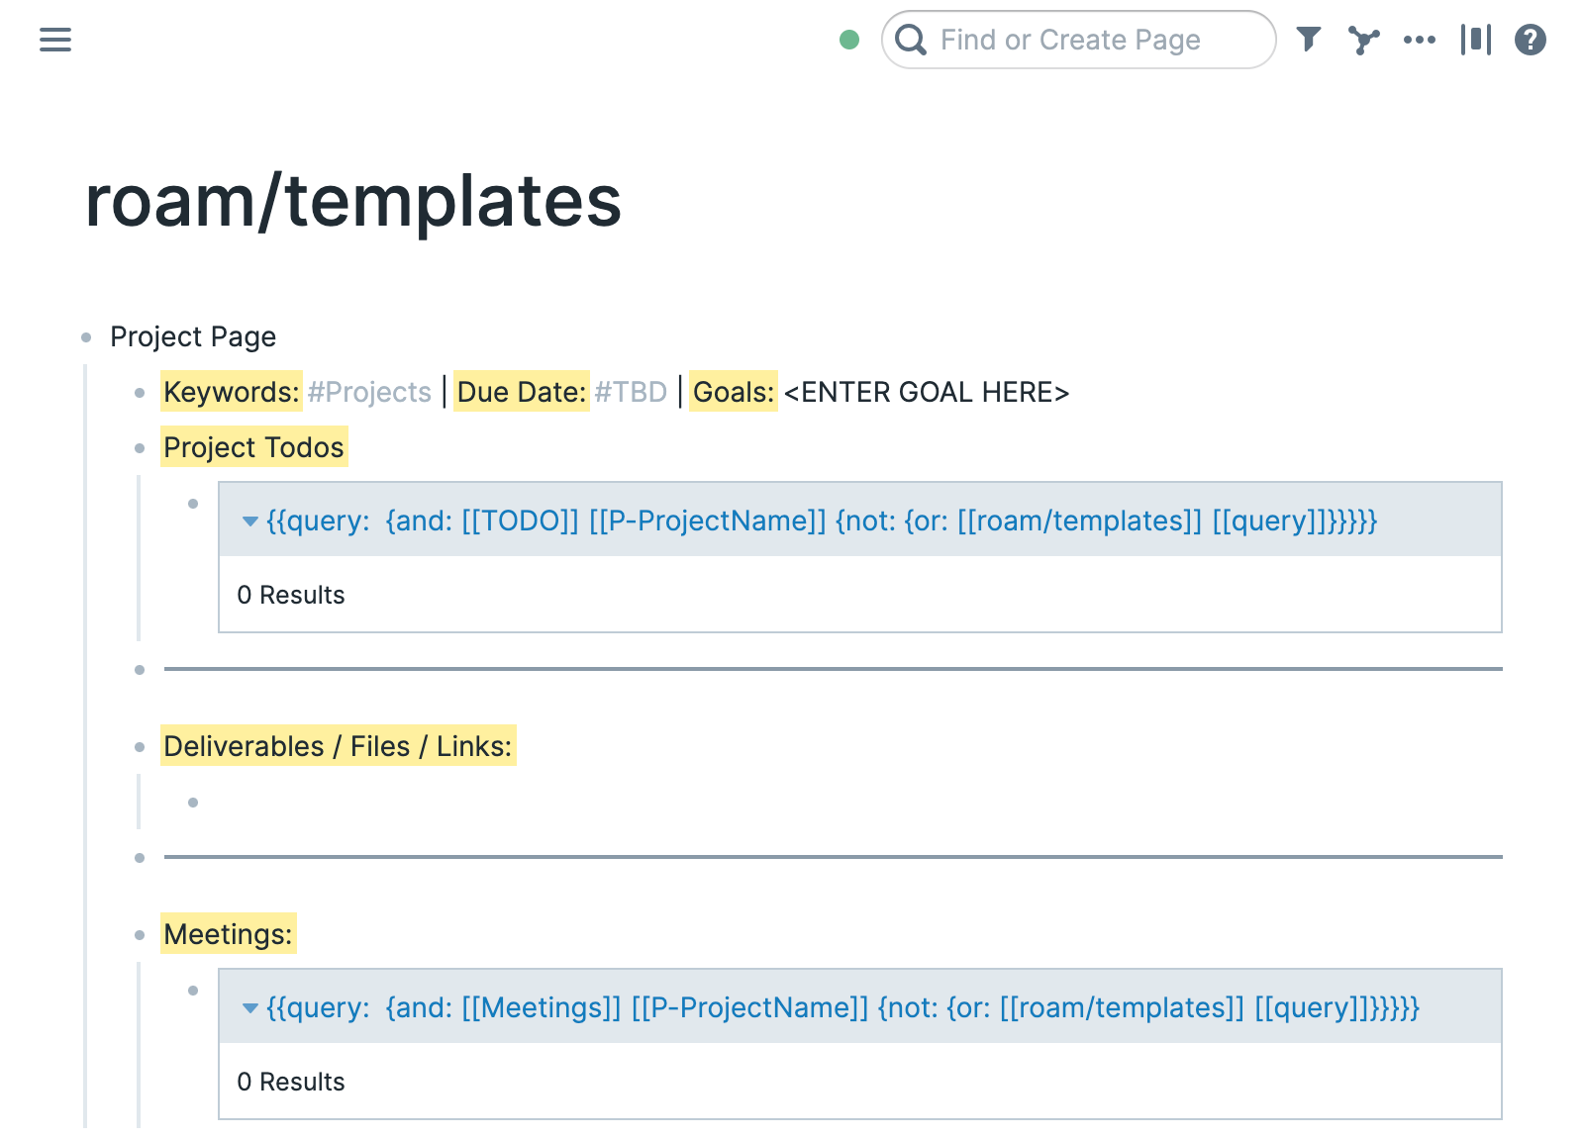
Task: Click the 0 Results text under TODO query
Action: click(x=291, y=595)
